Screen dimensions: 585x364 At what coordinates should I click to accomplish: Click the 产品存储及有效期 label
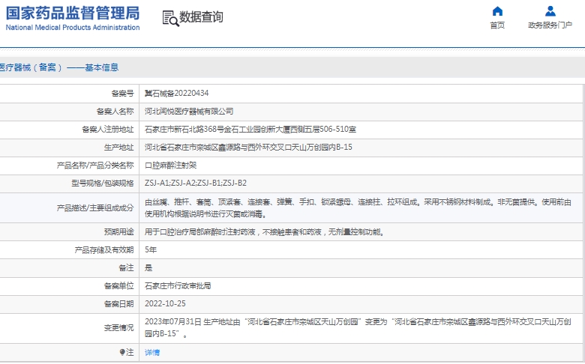[x=103, y=250]
